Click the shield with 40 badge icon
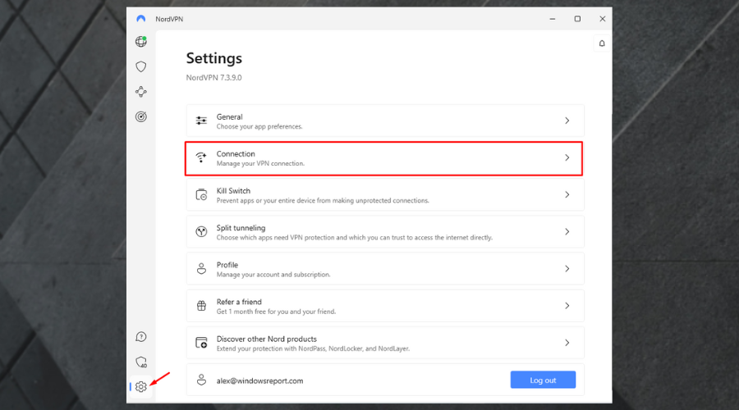This screenshot has height=410, width=739. coord(141,362)
